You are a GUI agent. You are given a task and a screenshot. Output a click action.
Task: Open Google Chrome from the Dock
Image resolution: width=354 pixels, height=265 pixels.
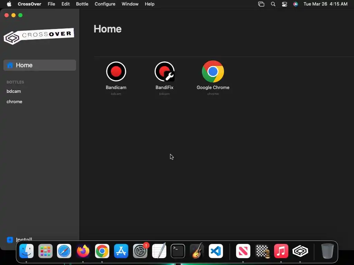(x=102, y=251)
